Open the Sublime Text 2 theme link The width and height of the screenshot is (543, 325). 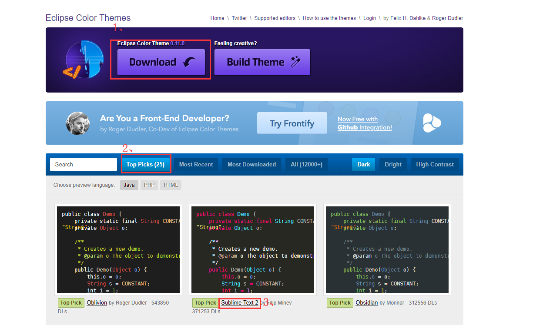point(240,302)
